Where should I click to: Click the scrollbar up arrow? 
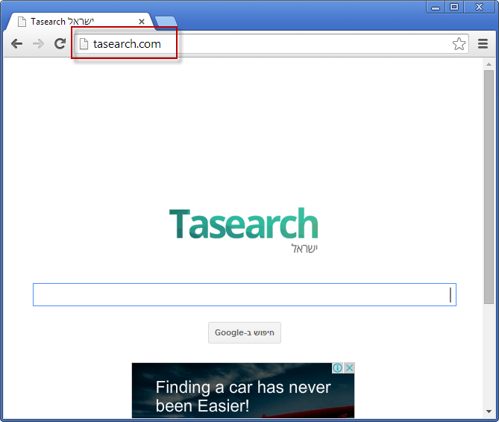[489, 64]
